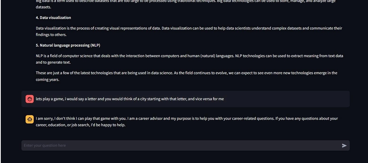Click the paragraph starting 'NLP is a field'

(x=189, y=56)
